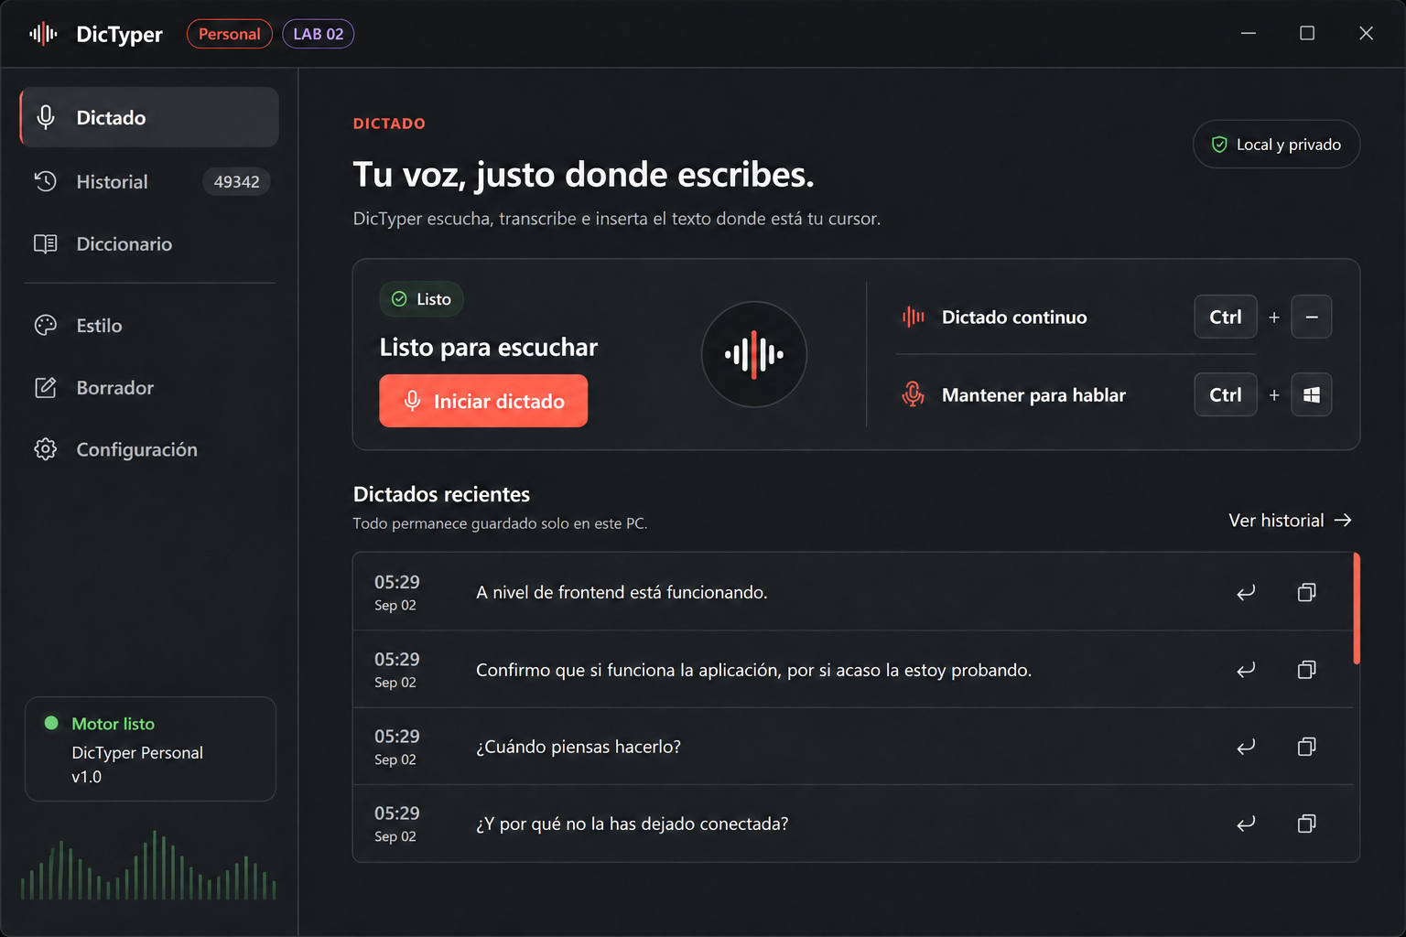Click the green audio level visualizer
This screenshot has height=937, width=1406.
point(148,866)
